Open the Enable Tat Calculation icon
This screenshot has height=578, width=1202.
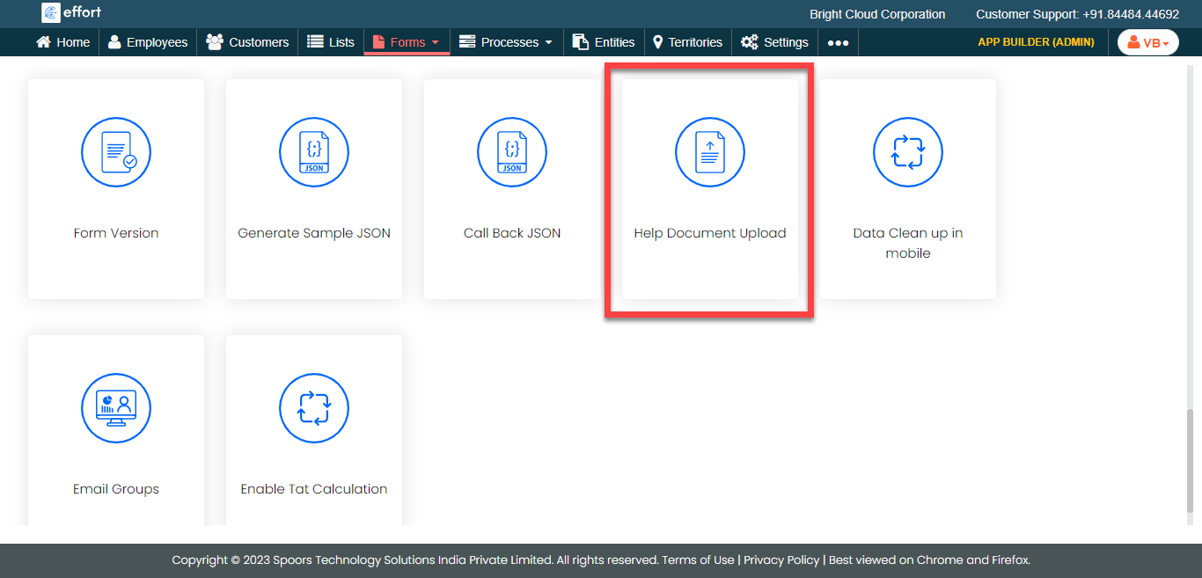[x=314, y=409]
